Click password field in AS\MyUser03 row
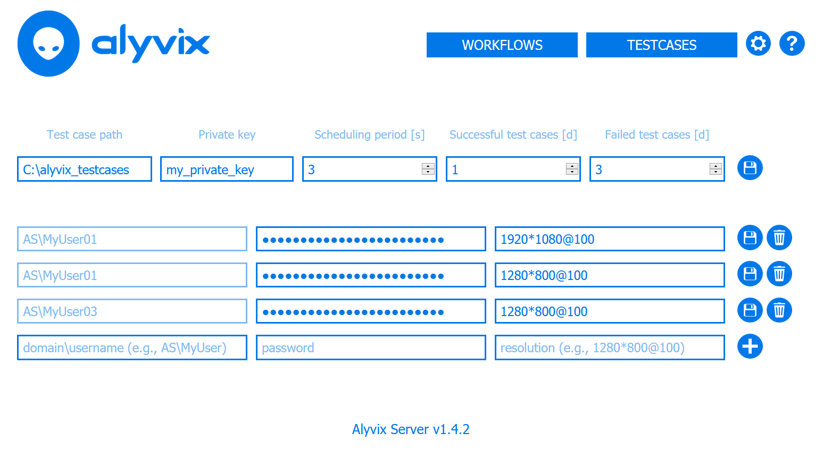Image resolution: width=823 pixels, height=458 pixels. 371,311
